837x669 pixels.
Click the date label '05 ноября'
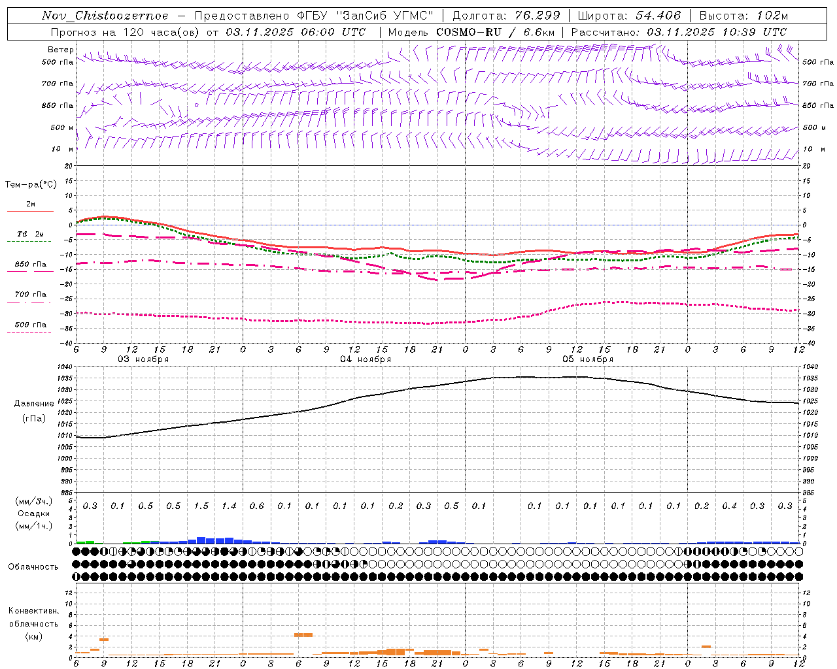[588, 359]
